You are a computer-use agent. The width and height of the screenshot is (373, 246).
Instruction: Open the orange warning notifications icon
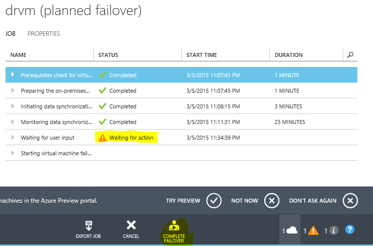pyautogui.click(x=313, y=230)
